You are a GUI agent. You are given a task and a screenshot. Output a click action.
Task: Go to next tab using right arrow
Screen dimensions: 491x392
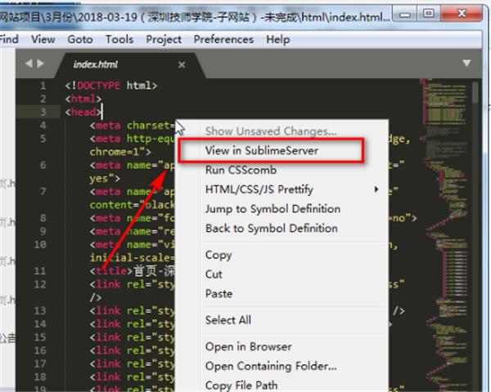click(40, 64)
